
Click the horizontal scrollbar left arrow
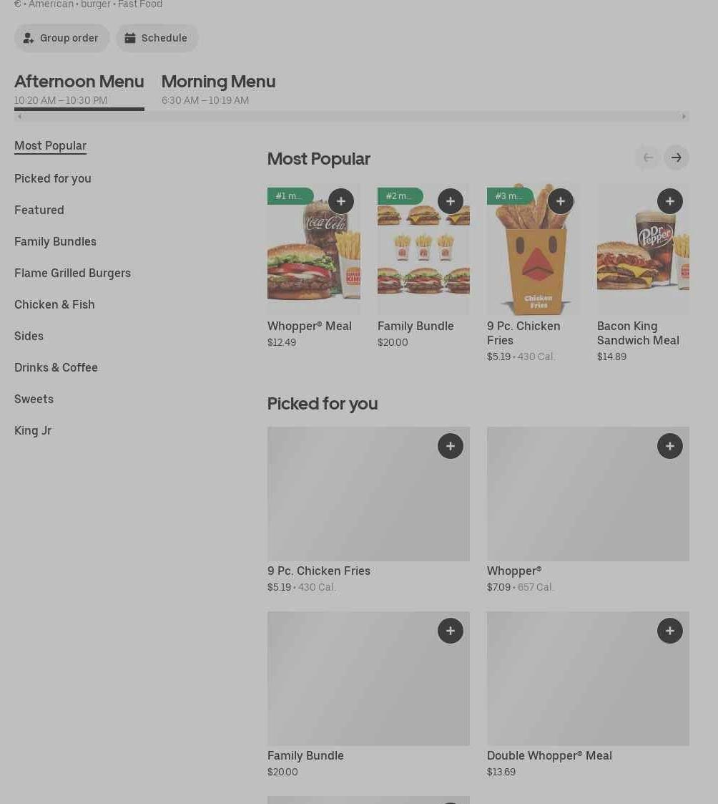pyautogui.click(x=20, y=117)
